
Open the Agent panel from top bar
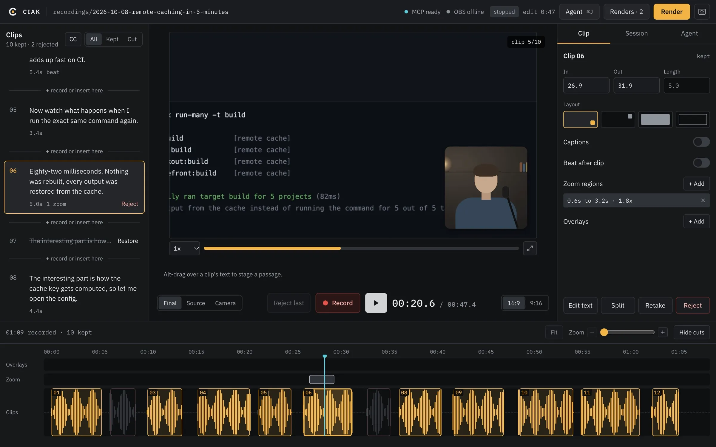coord(579,12)
